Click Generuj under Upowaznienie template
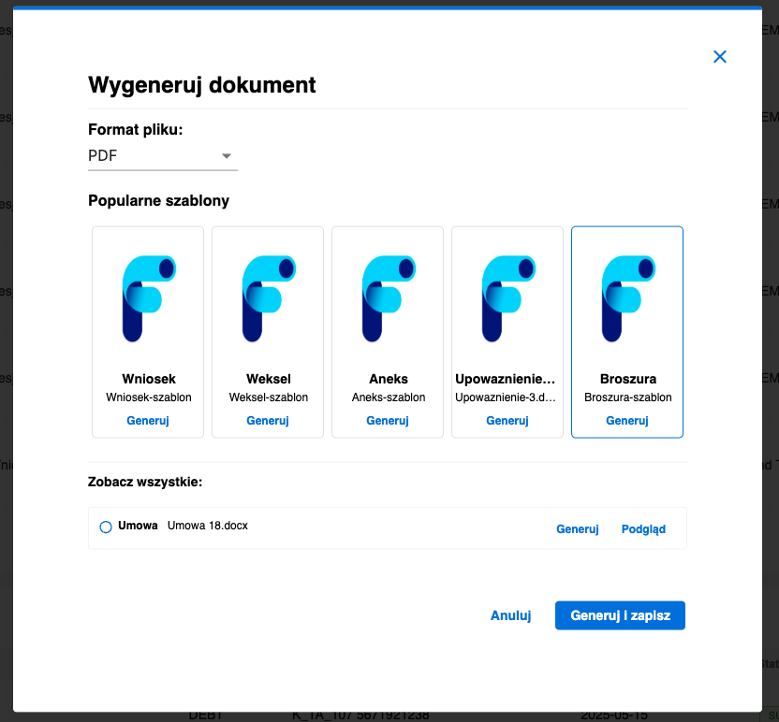The height and width of the screenshot is (722, 779). point(507,421)
